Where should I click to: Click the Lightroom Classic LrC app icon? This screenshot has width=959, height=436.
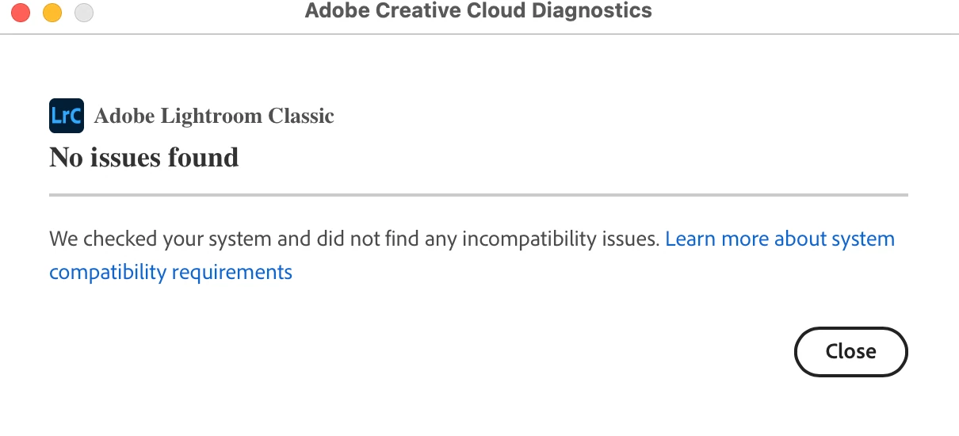[66, 116]
